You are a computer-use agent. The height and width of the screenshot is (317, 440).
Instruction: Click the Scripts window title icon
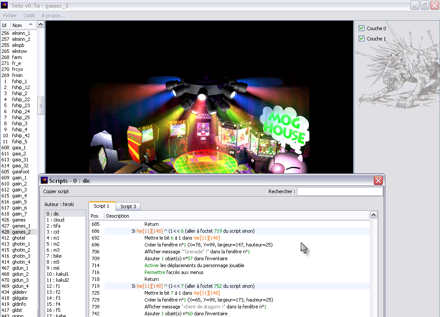[x=44, y=180]
